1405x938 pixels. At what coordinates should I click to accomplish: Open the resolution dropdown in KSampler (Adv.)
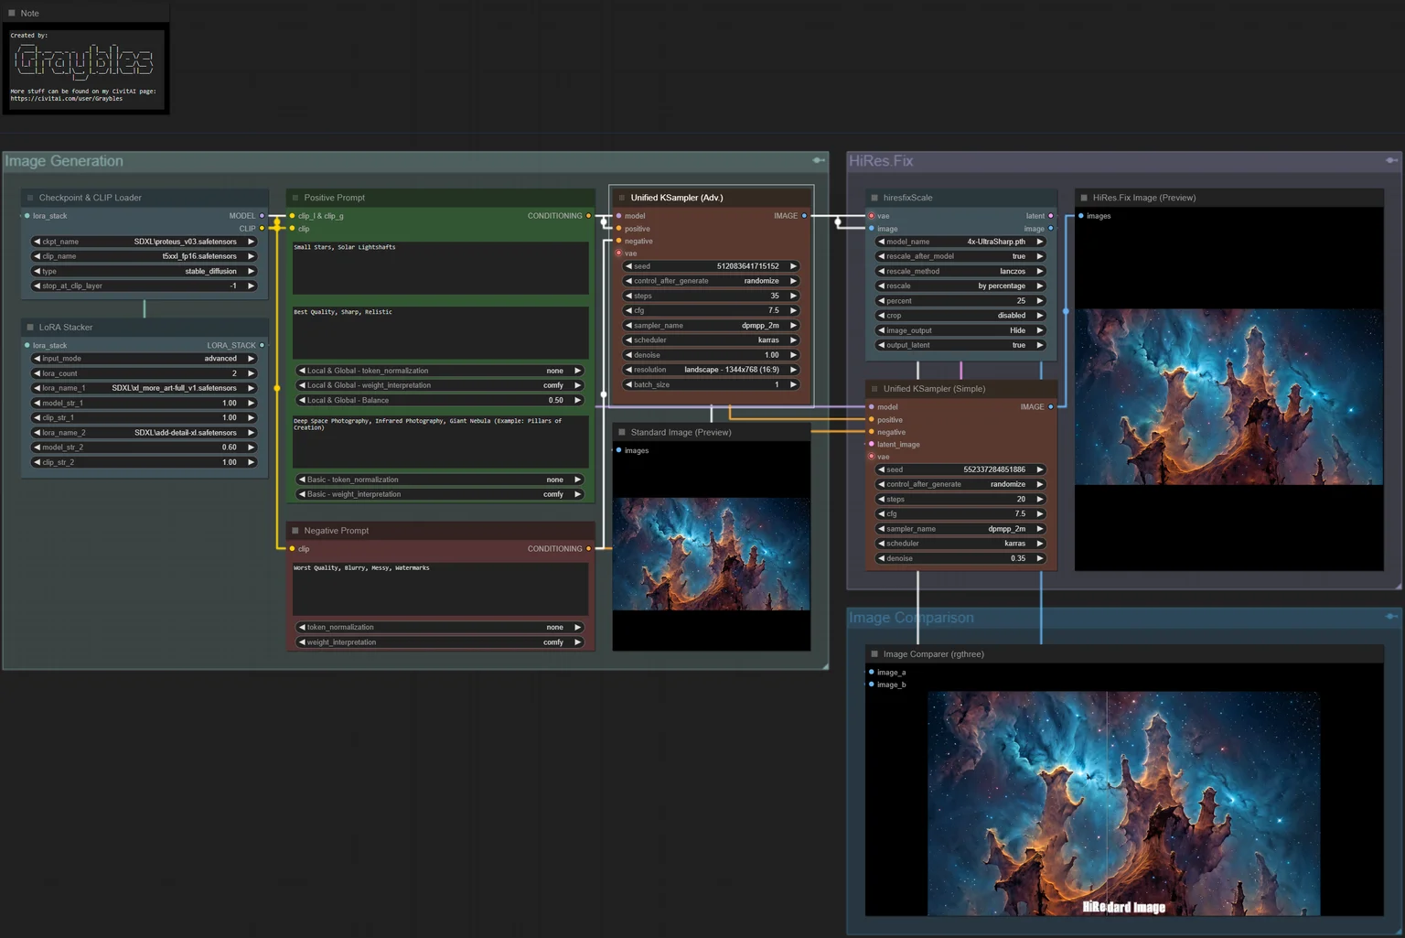coord(711,370)
